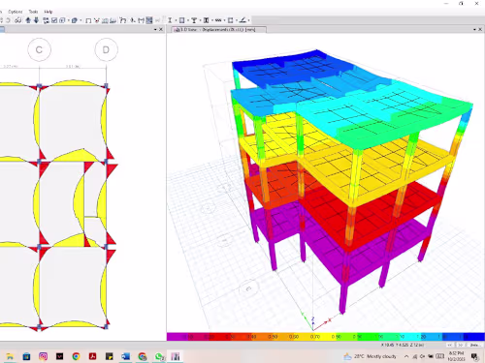Open the 3D view window dropdown arrow
The width and height of the screenshot is (485, 363).
[x=474, y=29]
